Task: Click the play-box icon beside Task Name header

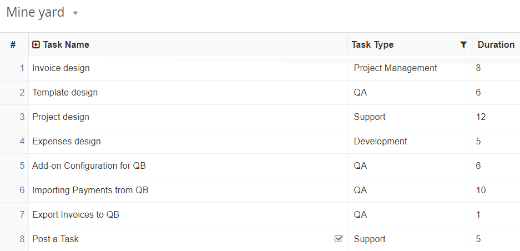Action: pos(36,44)
